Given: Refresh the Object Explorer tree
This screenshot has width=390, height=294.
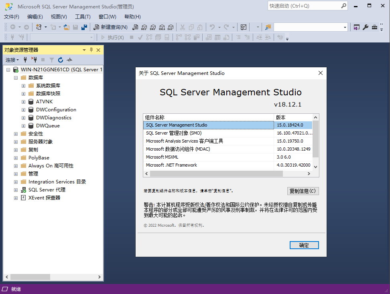Looking at the screenshot, I should coord(61,60).
